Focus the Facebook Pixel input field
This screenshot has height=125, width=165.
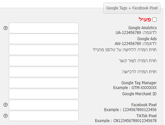pos(44,105)
